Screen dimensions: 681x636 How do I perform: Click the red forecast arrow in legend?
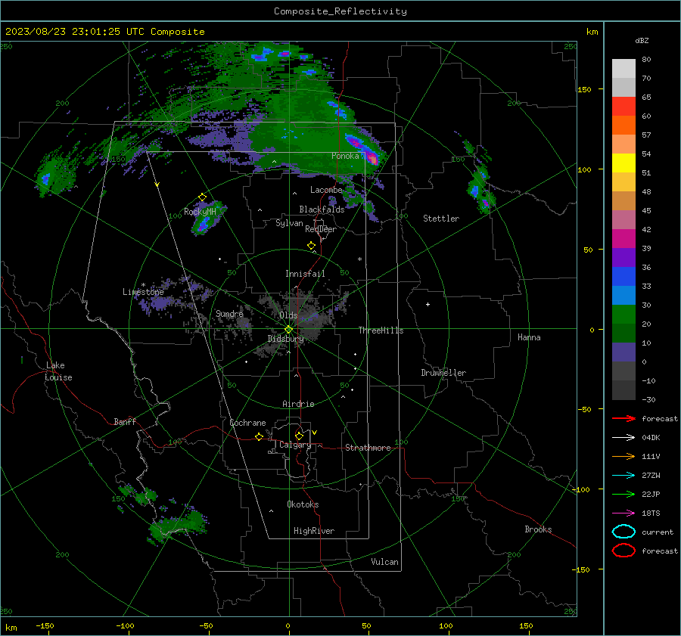click(x=623, y=418)
